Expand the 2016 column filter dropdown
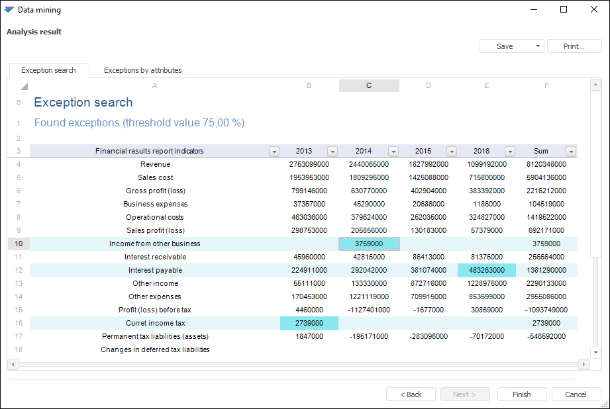Viewport: 610px width, 409px height. (x=510, y=152)
